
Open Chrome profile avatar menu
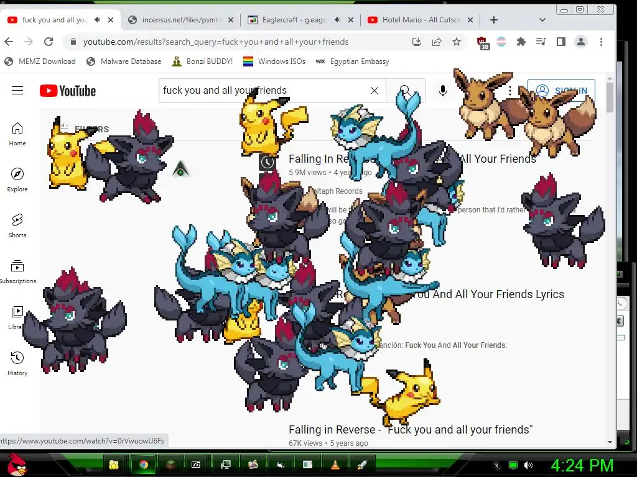tap(581, 42)
